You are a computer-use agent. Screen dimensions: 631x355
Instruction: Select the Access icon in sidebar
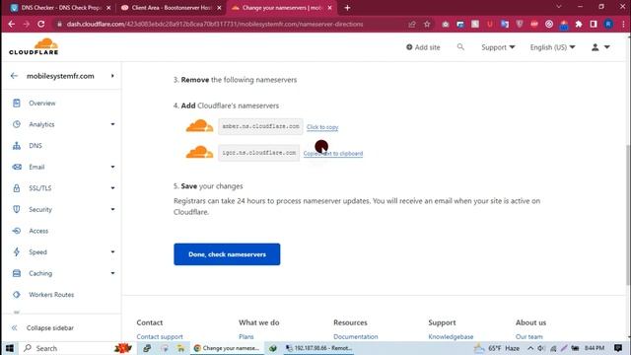click(x=17, y=231)
